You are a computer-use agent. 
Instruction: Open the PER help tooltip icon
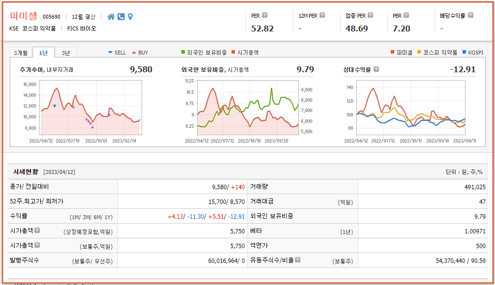265,14
